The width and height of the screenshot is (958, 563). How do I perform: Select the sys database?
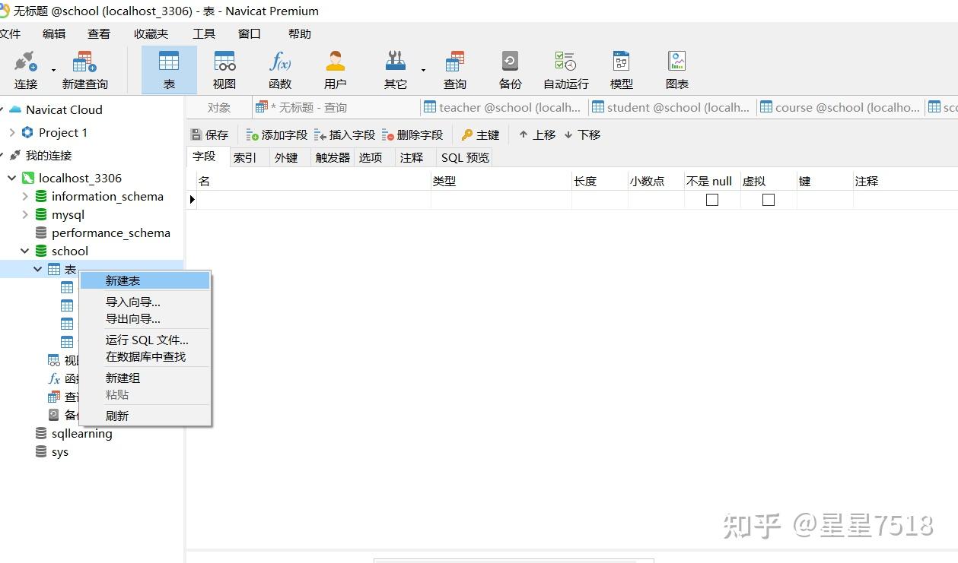pyautogui.click(x=59, y=451)
